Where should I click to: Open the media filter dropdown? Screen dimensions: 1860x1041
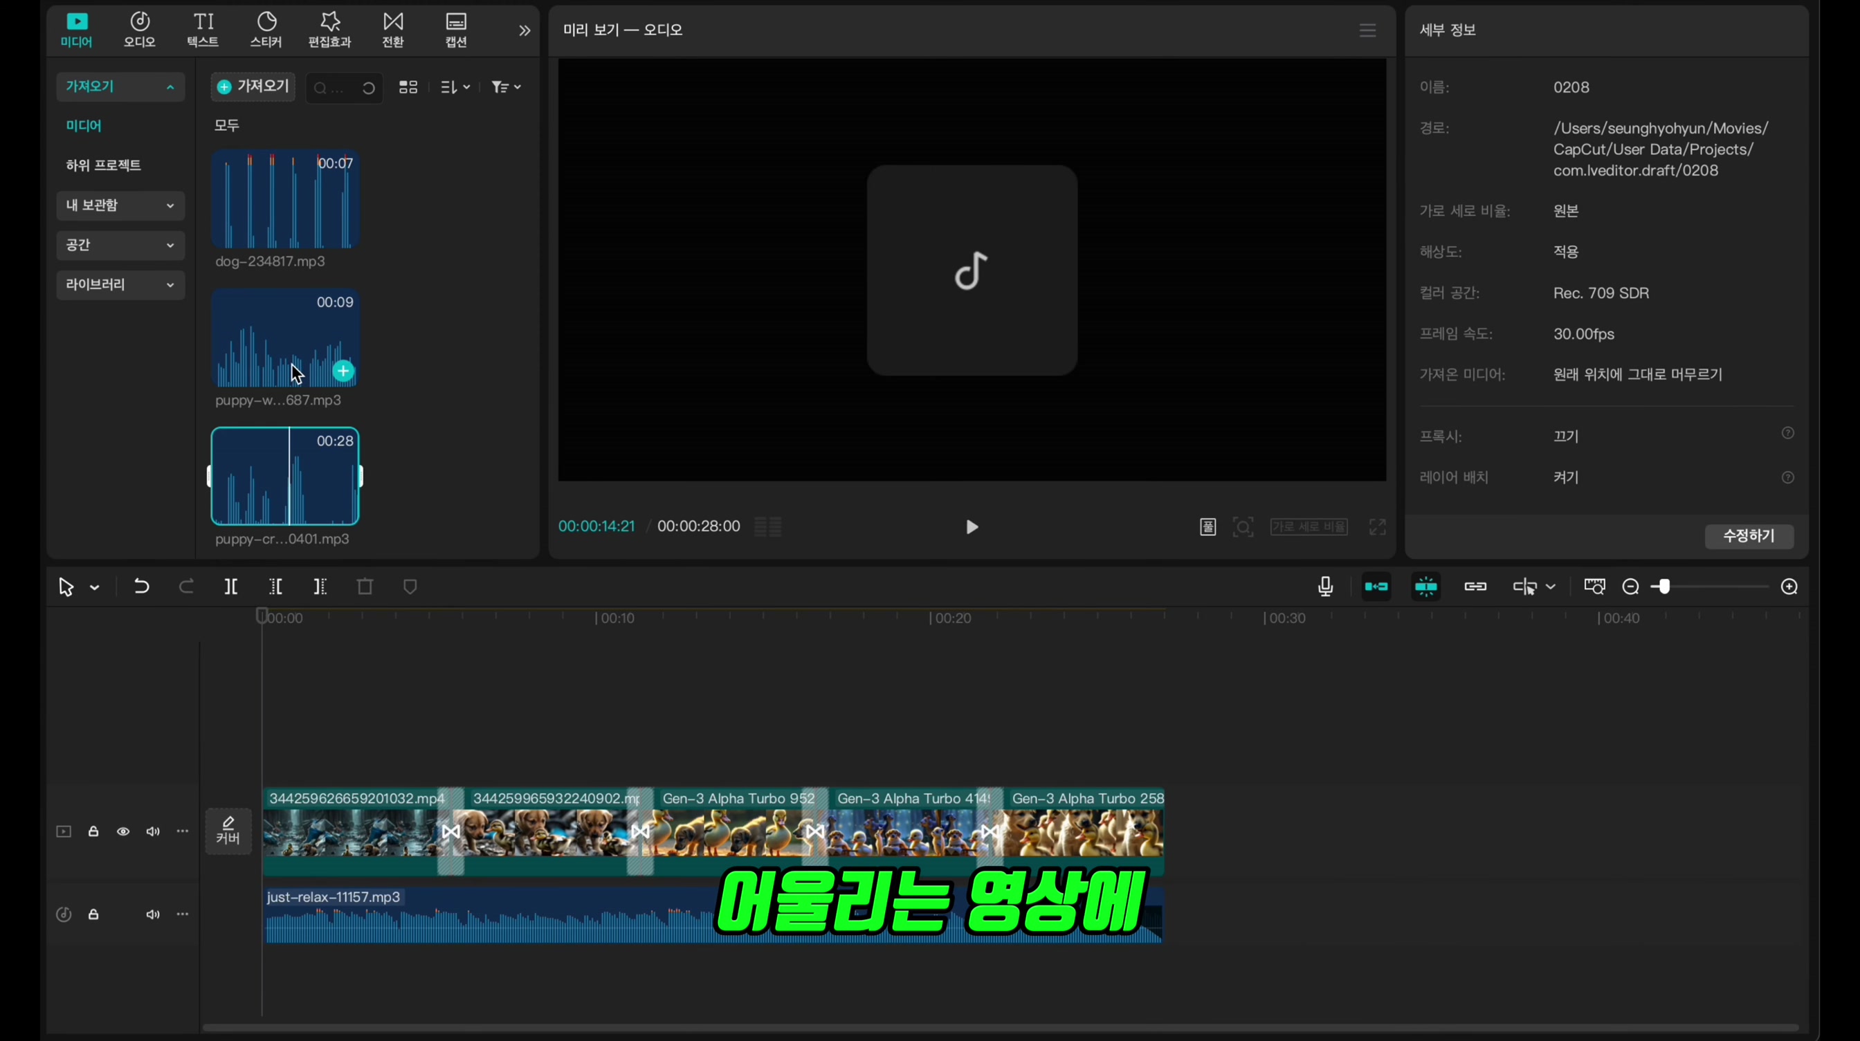(x=506, y=87)
